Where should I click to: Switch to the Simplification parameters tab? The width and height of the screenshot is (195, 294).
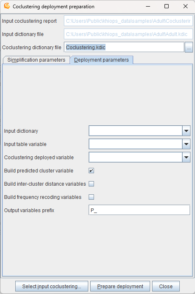coord(36,60)
